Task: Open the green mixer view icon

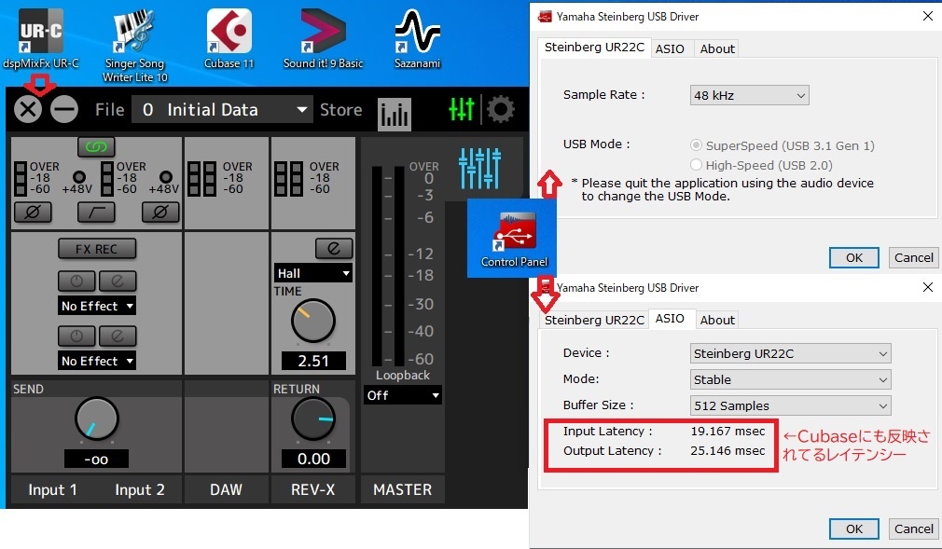Action: point(462,109)
